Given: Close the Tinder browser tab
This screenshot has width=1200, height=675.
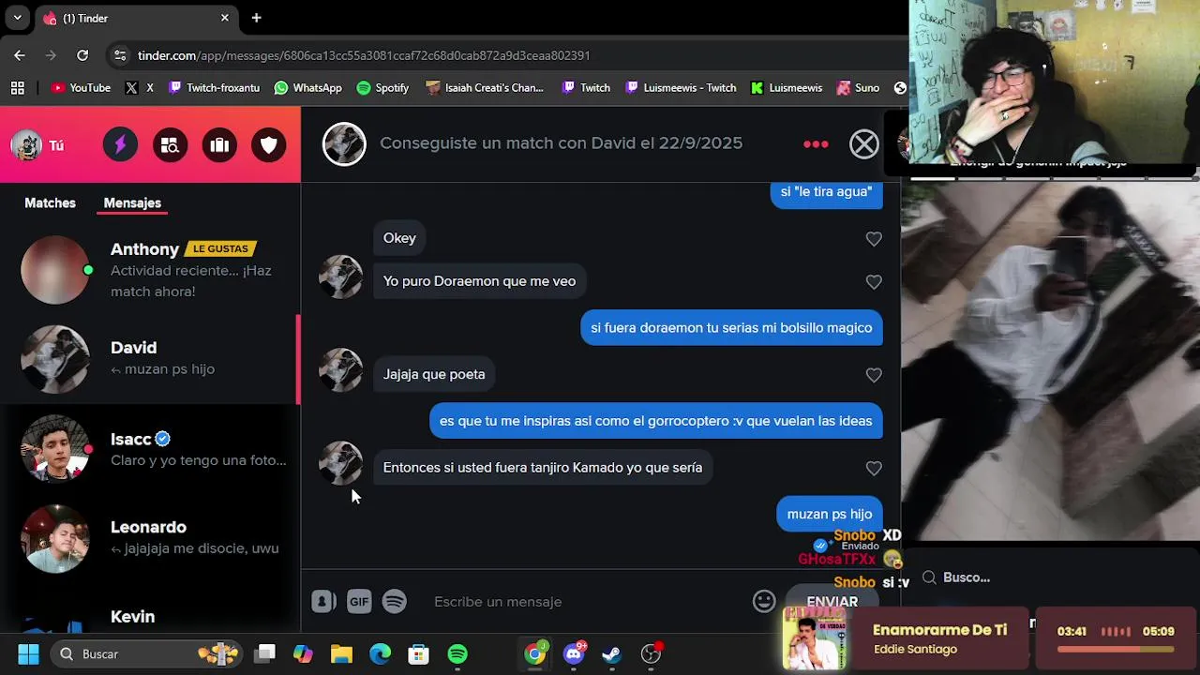Looking at the screenshot, I should point(225,18).
